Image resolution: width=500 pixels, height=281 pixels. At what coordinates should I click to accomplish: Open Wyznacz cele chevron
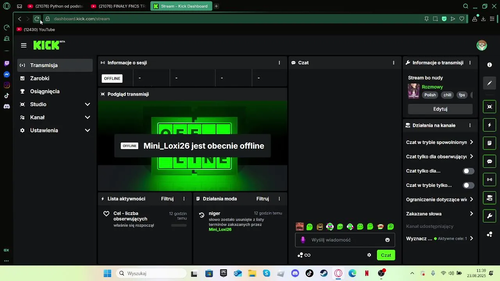coord(471,238)
